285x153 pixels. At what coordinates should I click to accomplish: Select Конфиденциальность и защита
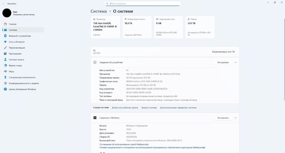(23, 83)
